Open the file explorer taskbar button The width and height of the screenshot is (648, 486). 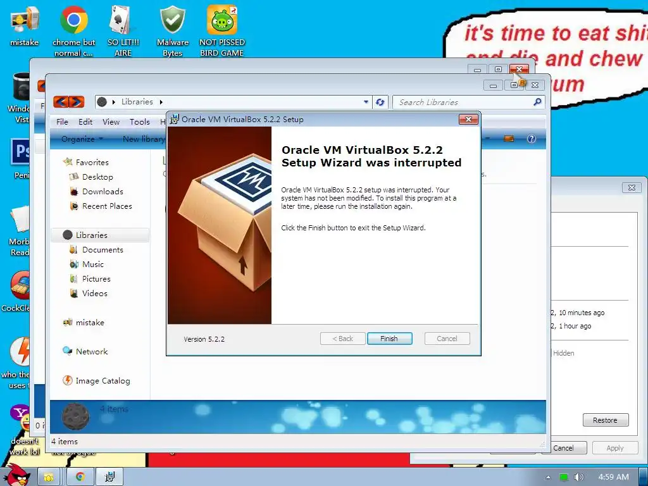tap(48, 477)
